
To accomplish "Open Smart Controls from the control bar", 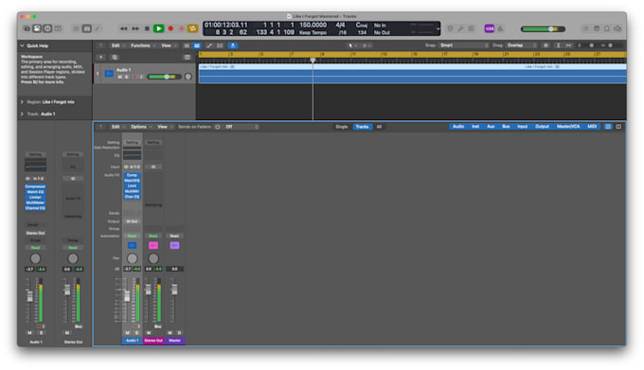I will (x=77, y=28).
